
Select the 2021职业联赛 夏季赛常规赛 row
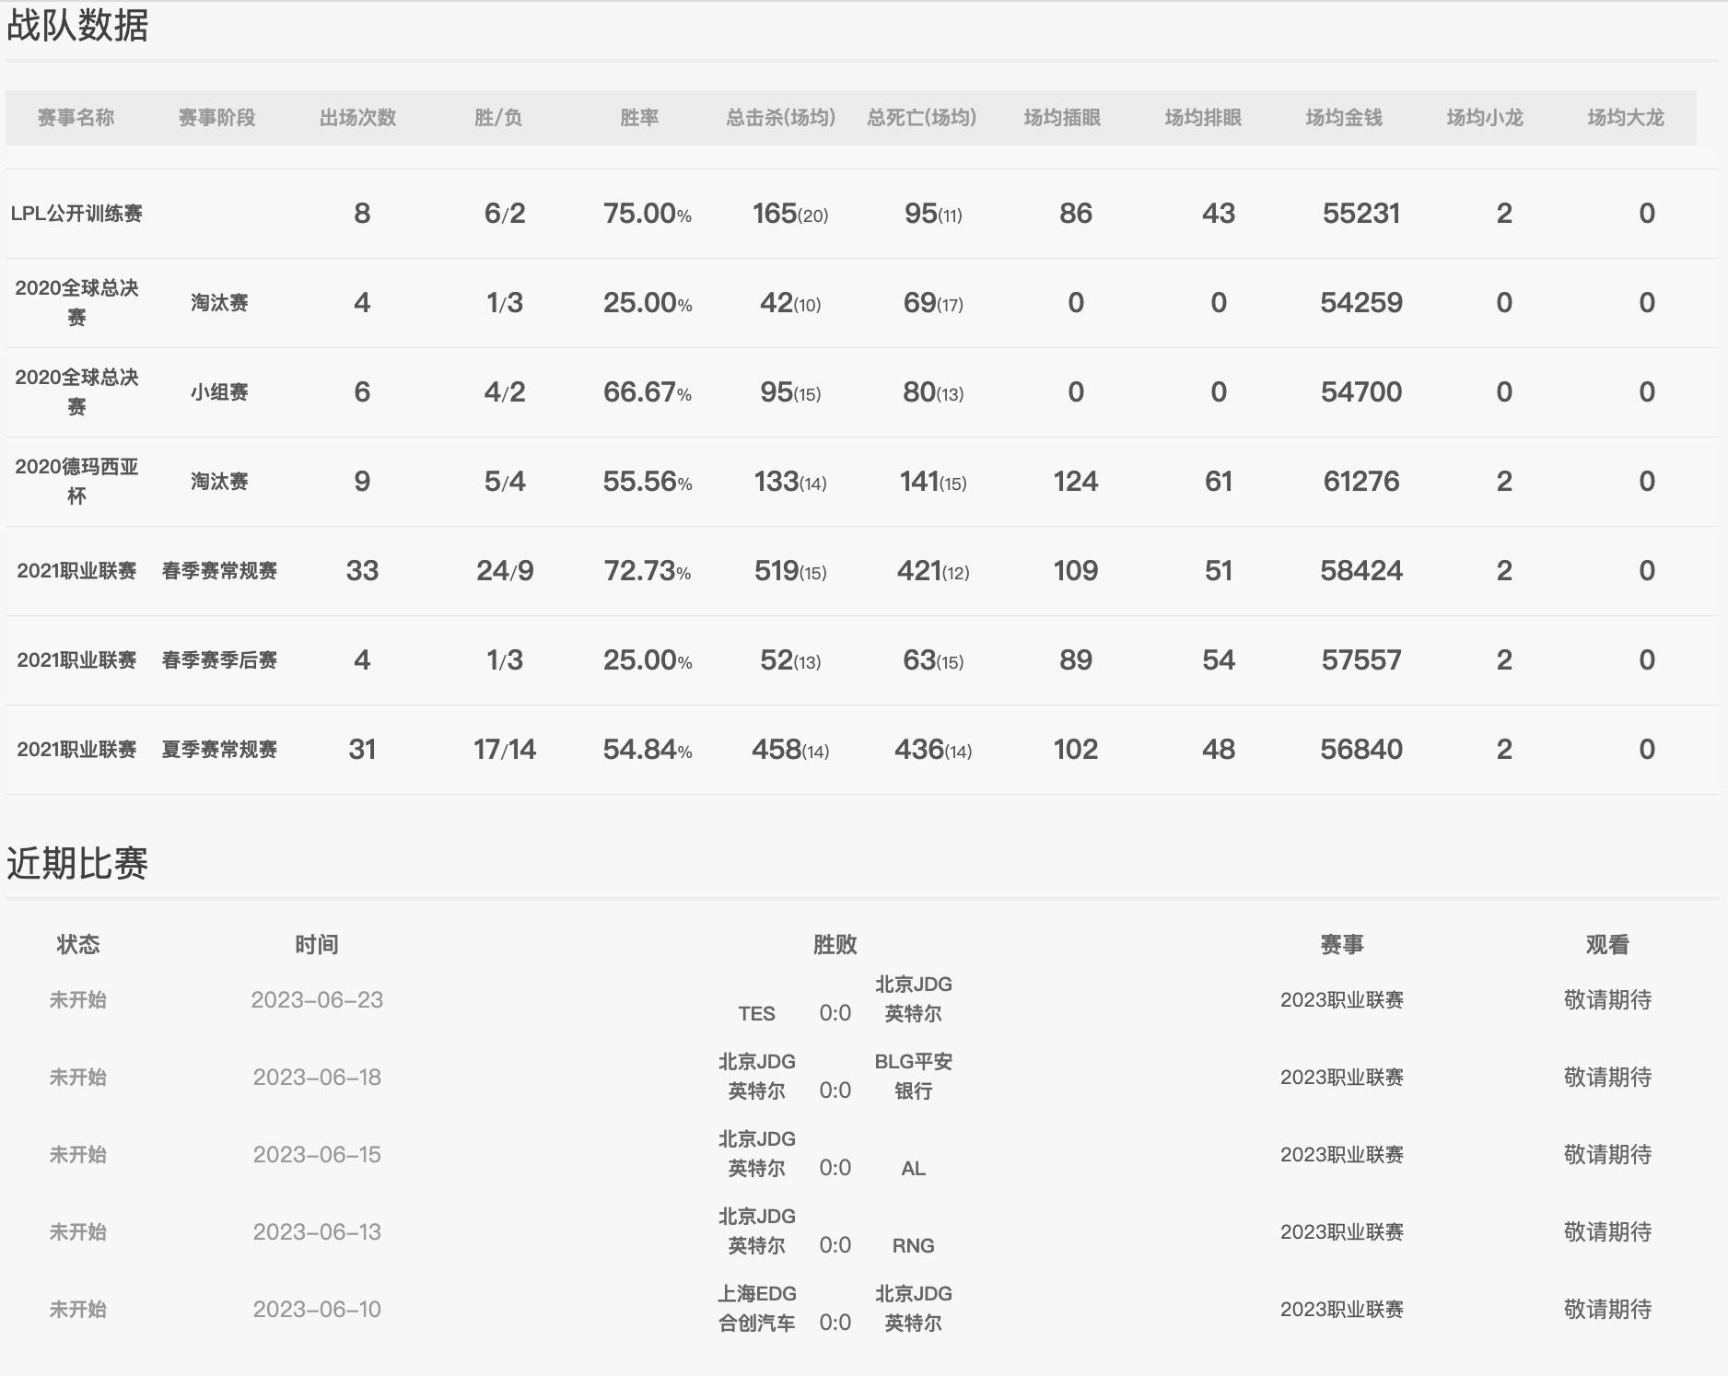pyautogui.click(x=78, y=750)
